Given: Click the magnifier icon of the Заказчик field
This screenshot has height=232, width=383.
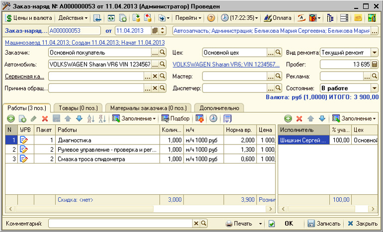Looking at the screenshot, I should click(x=163, y=52).
